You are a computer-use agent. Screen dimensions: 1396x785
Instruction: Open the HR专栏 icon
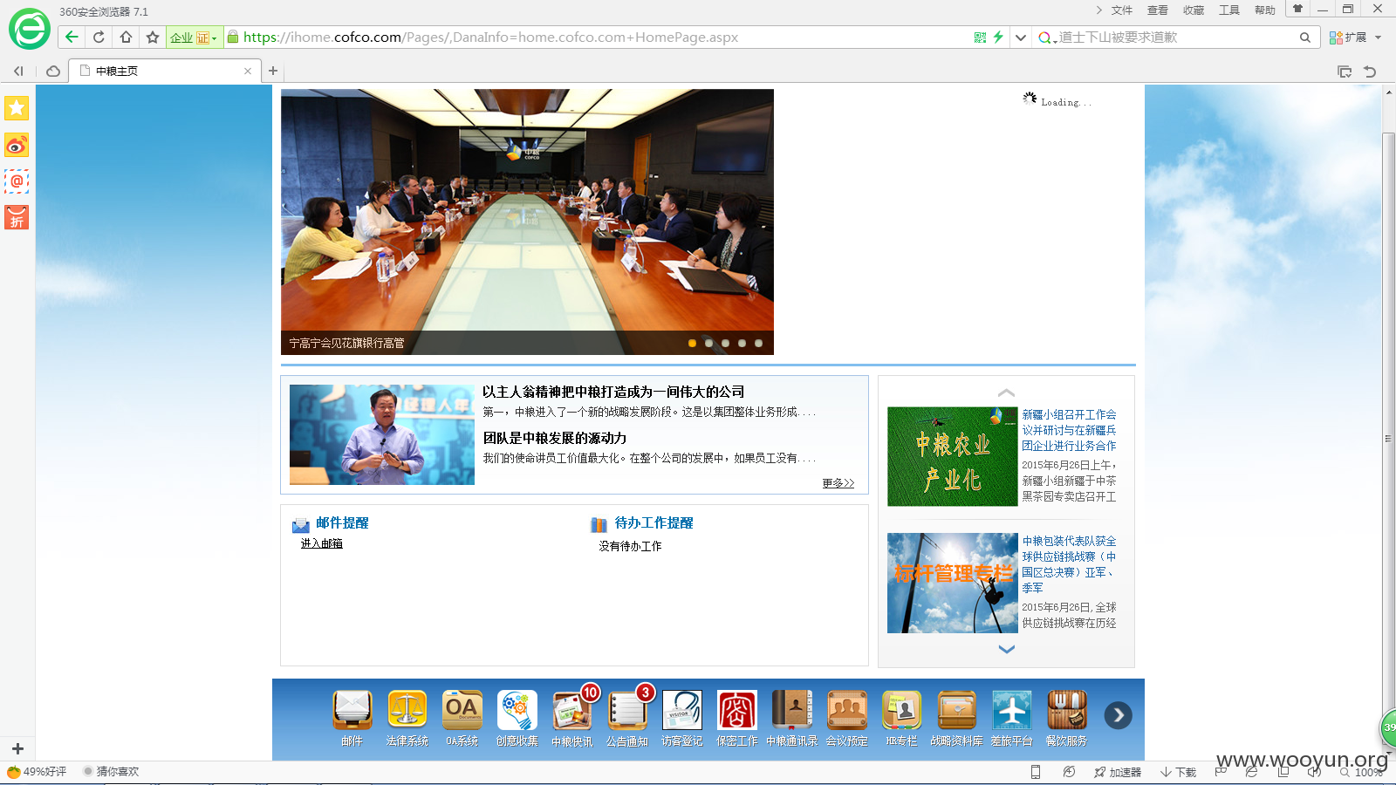click(x=902, y=710)
